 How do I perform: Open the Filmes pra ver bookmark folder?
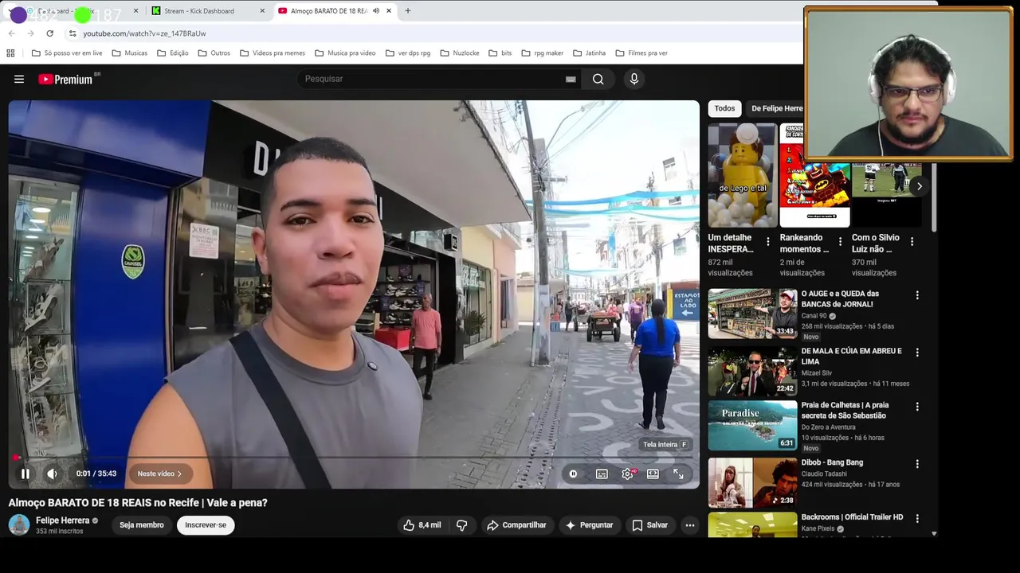pos(641,53)
